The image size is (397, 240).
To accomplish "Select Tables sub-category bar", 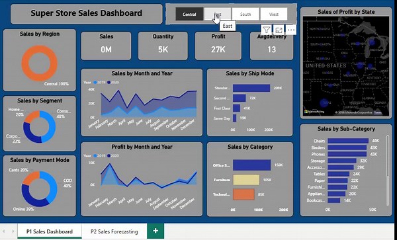I will pyautogui.click(x=338, y=174).
